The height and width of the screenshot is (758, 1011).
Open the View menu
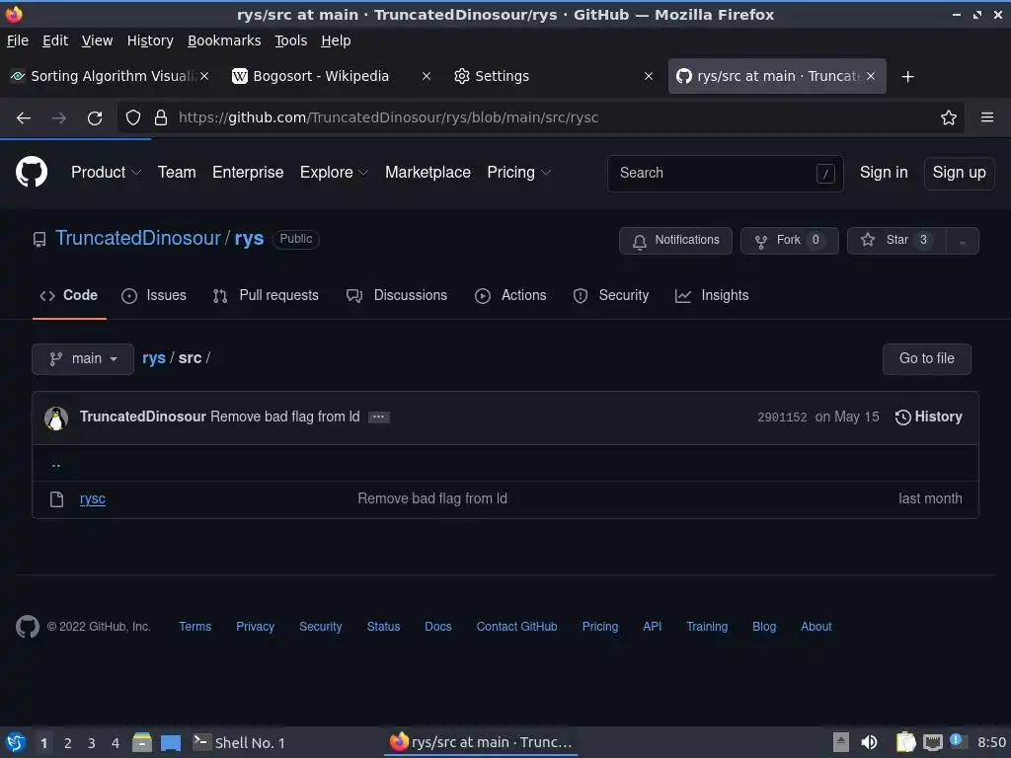(x=97, y=40)
